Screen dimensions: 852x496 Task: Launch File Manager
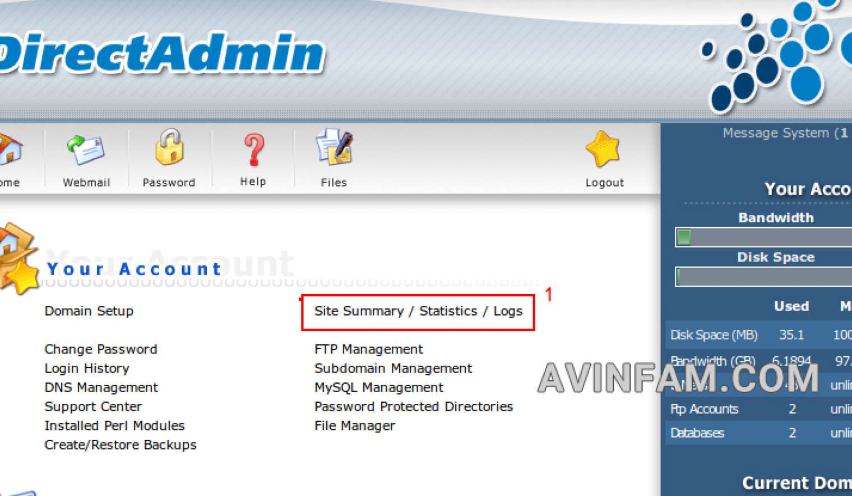click(x=354, y=425)
